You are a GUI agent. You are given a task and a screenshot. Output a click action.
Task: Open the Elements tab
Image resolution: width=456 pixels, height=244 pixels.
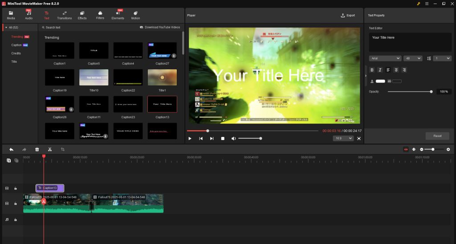point(118,15)
